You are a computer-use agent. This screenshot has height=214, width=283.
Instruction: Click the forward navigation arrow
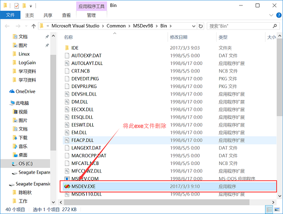pyautogui.click(x=18, y=26)
